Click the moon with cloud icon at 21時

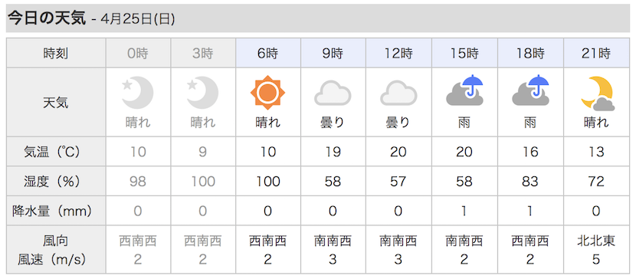click(597, 94)
